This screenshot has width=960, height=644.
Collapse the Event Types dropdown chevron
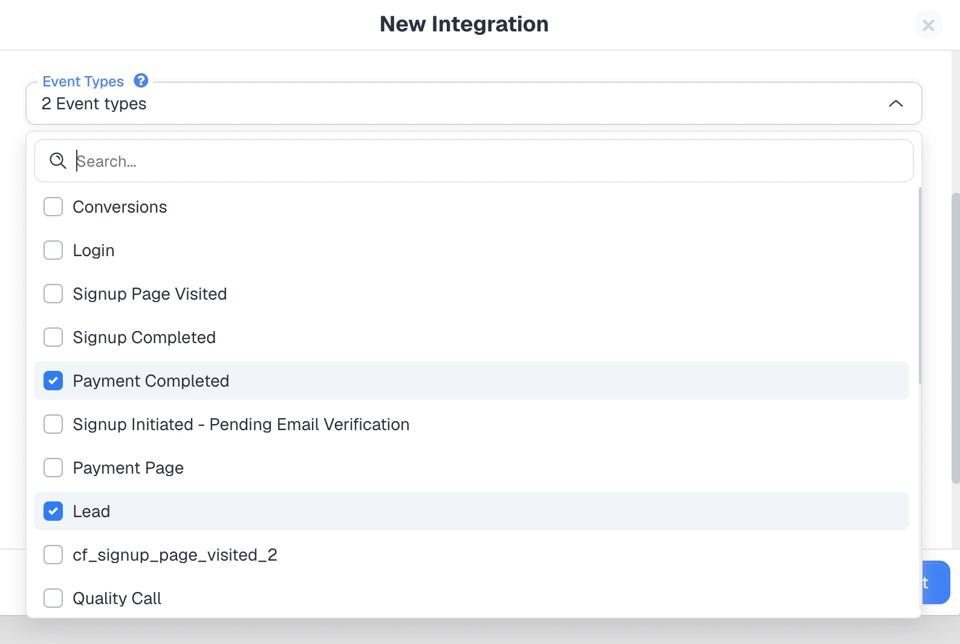[896, 104]
